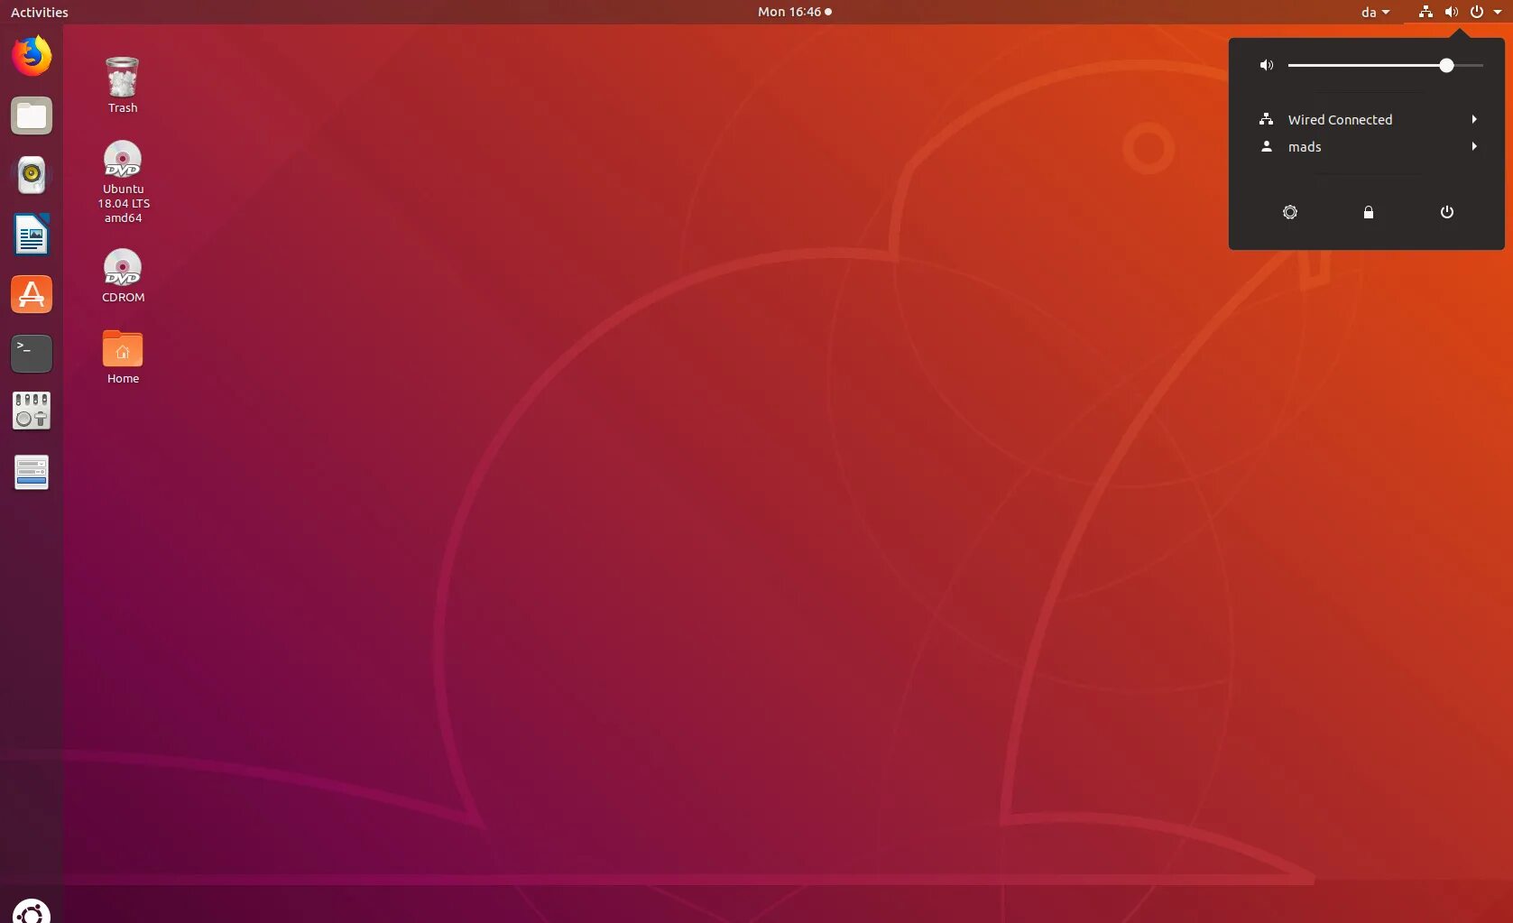Image resolution: width=1513 pixels, height=923 pixels.
Task: Open system Settings from the session menu
Action: coord(1289,212)
